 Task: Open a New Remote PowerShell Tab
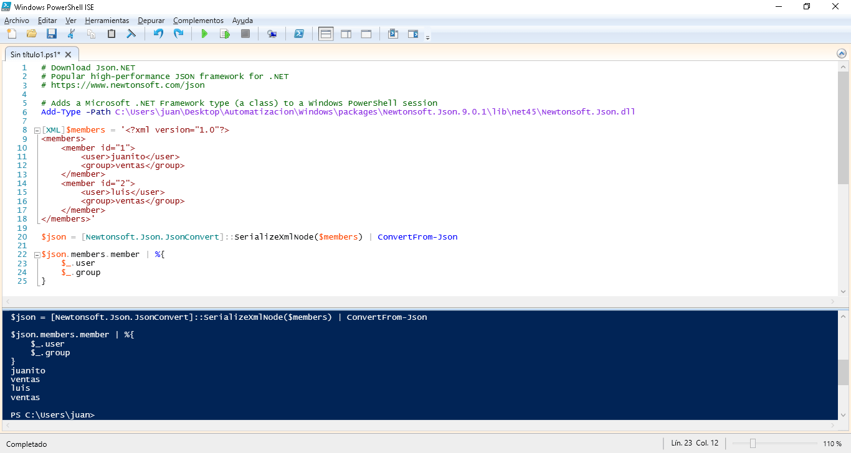coord(272,34)
